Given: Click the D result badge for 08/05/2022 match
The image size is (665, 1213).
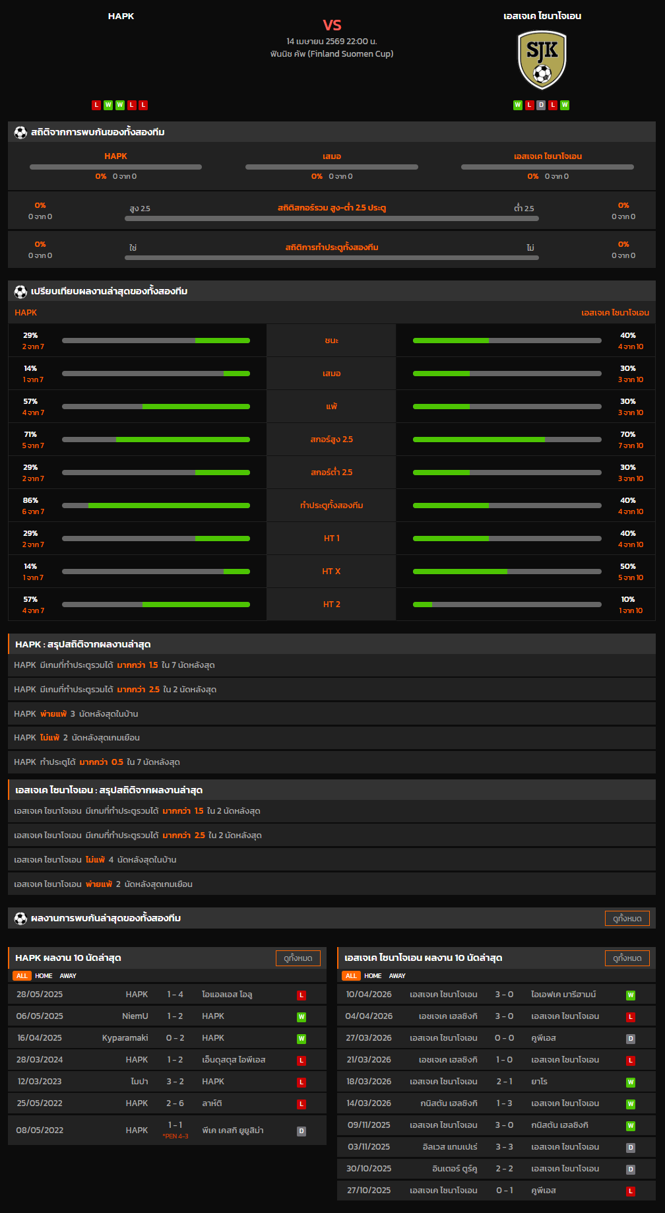Looking at the screenshot, I should pyautogui.click(x=301, y=1131).
